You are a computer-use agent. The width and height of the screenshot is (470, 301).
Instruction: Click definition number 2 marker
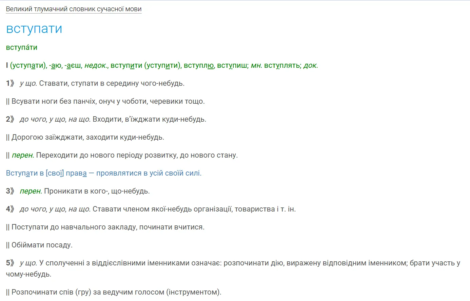coord(10,119)
